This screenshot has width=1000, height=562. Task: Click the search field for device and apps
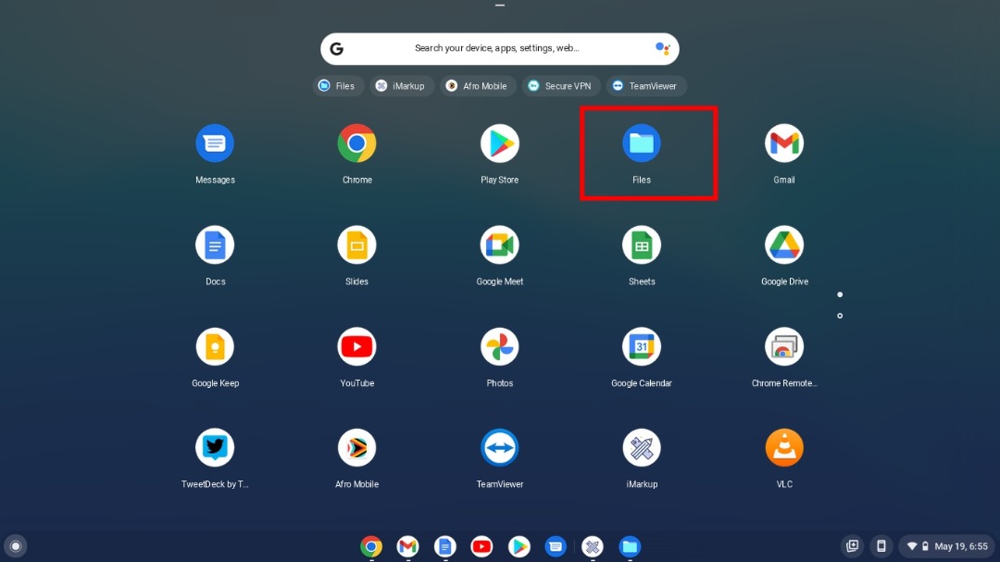coord(499,48)
